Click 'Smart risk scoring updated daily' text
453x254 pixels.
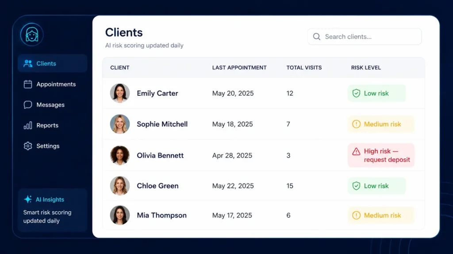(47, 217)
